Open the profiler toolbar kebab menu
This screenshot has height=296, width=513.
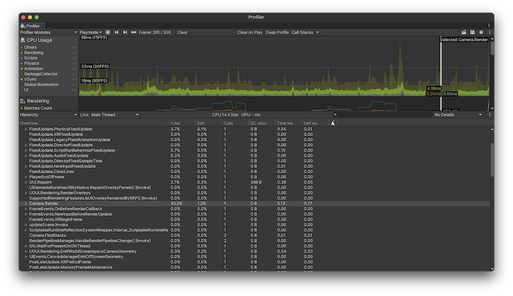[x=489, y=32]
